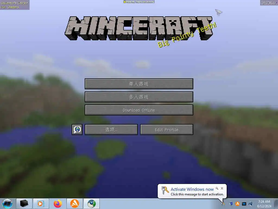This screenshot has height=209, width=278.
Task: Click the Download Offline button
Action: (139, 110)
